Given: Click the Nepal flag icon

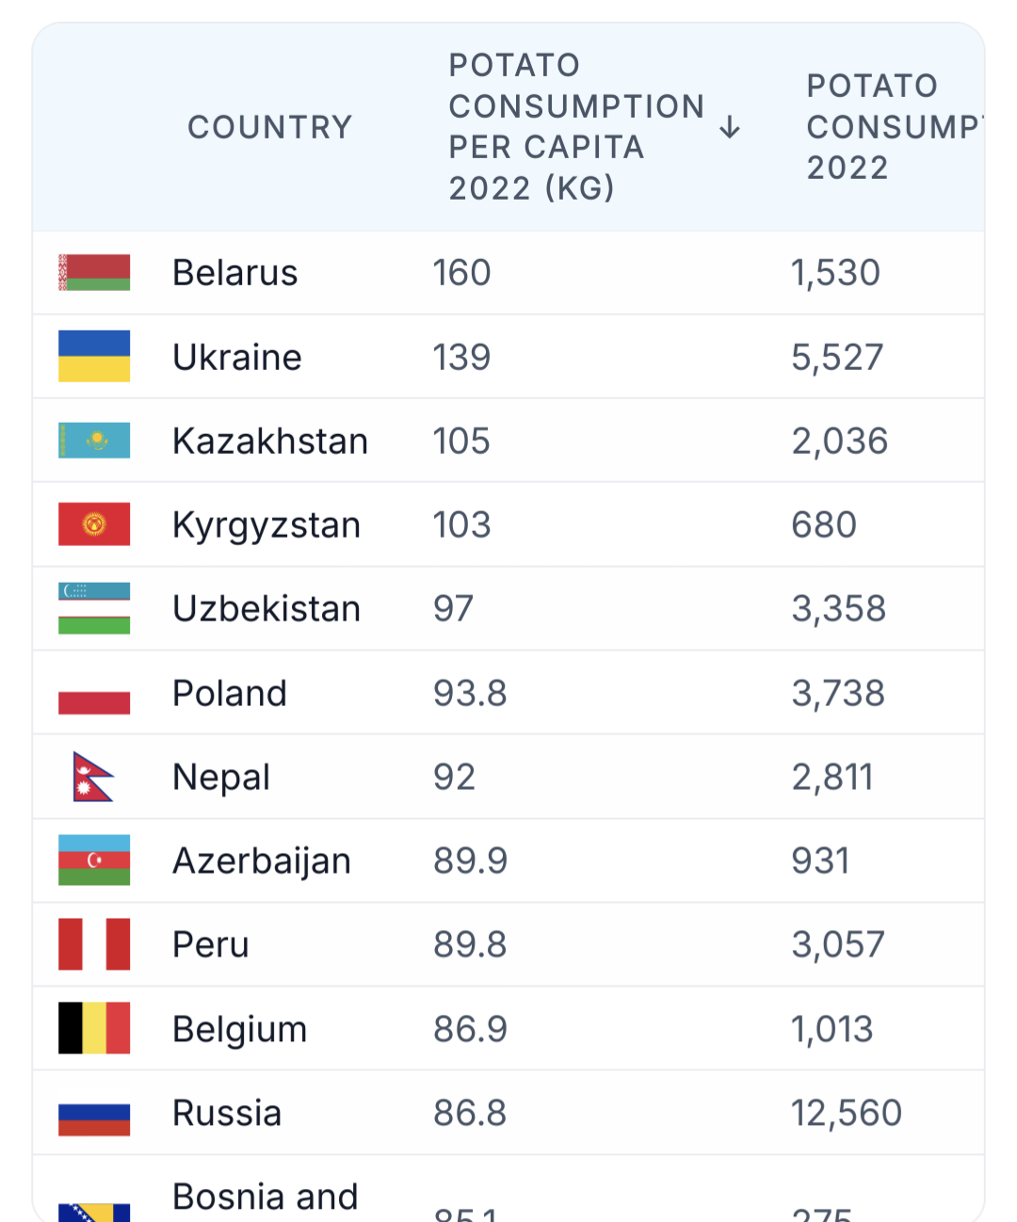Looking at the screenshot, I should tap(92, 777).
